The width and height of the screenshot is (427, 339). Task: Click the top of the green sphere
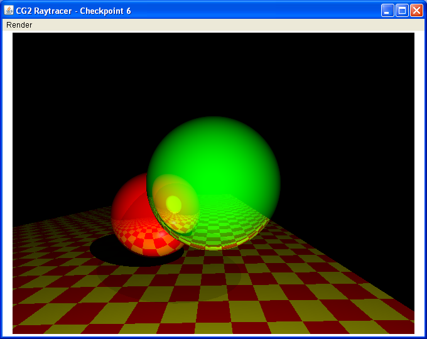point(213,123)
